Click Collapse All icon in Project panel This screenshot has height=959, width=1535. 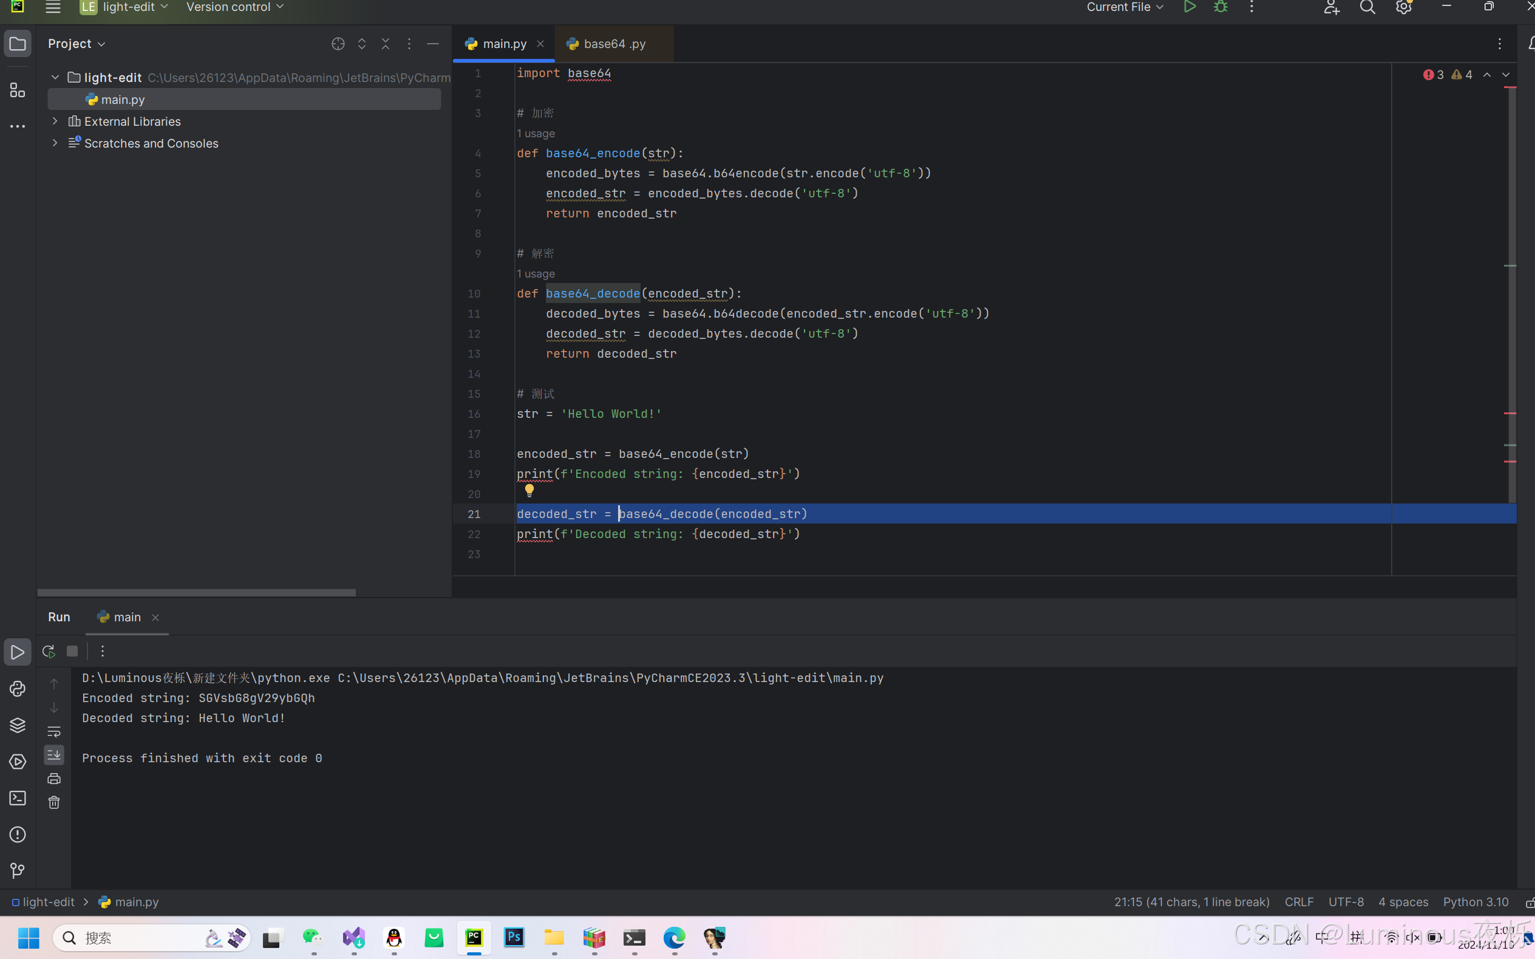[x=386, y=44]
